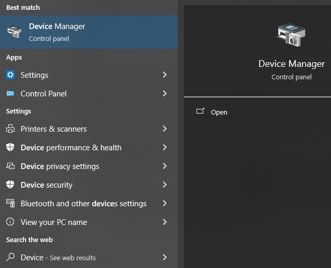Click the Device Manager title in preview pane
Screen dimensions: 331x268
(292, 64)
